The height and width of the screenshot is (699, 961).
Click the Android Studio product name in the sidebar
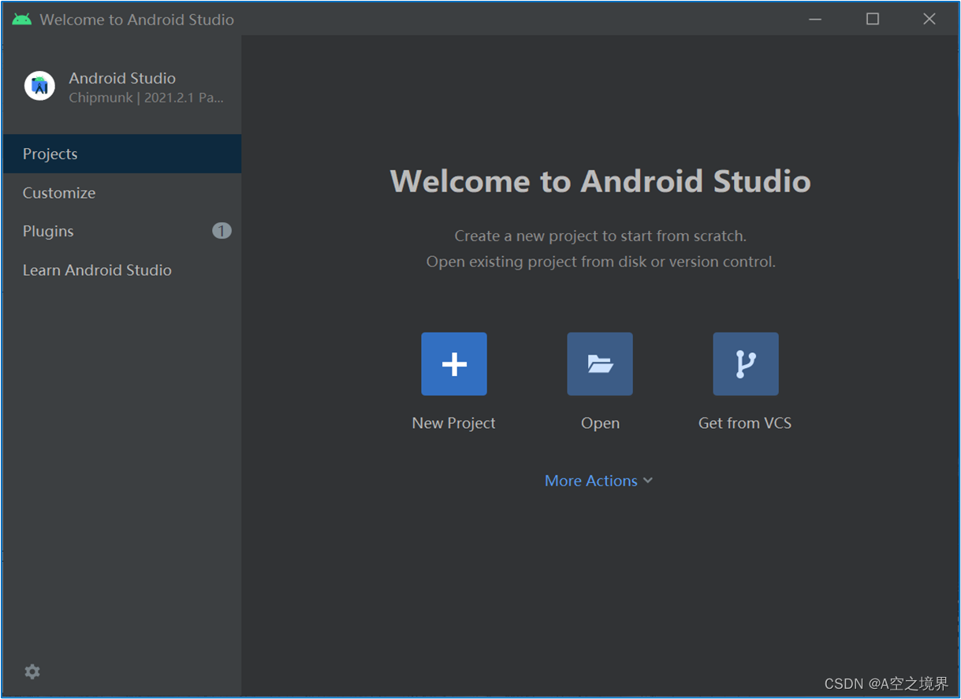coord(122,78)
